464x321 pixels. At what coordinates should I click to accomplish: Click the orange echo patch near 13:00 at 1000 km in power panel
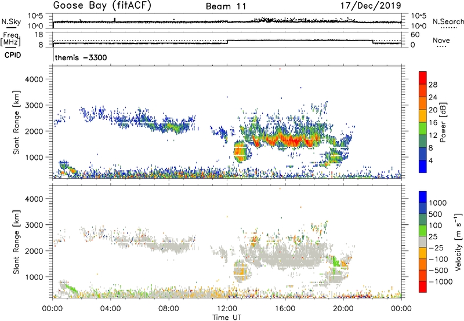(x=240, y=152)
